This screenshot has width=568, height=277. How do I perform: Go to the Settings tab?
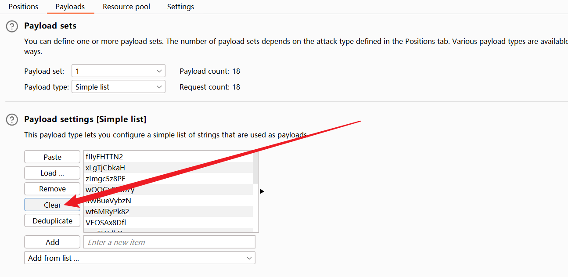pyautogui.click(x=180, y=7)
